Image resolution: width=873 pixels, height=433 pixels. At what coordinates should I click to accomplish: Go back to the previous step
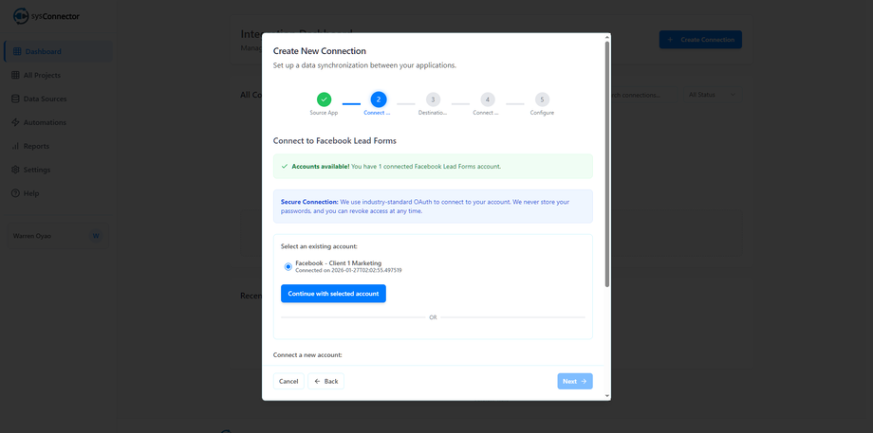coord(325,381)
